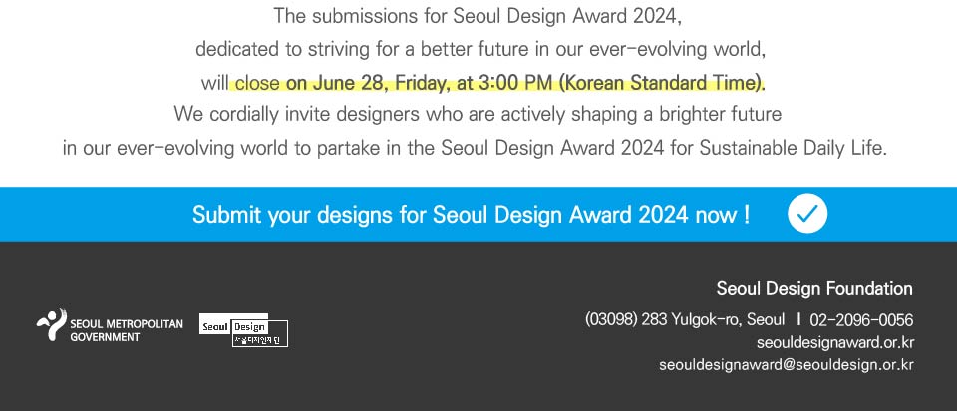Viewport: 957px width, 411px height.
Task: Click the '(Korean Standard Time)' highlighted text
Action: 662,83
